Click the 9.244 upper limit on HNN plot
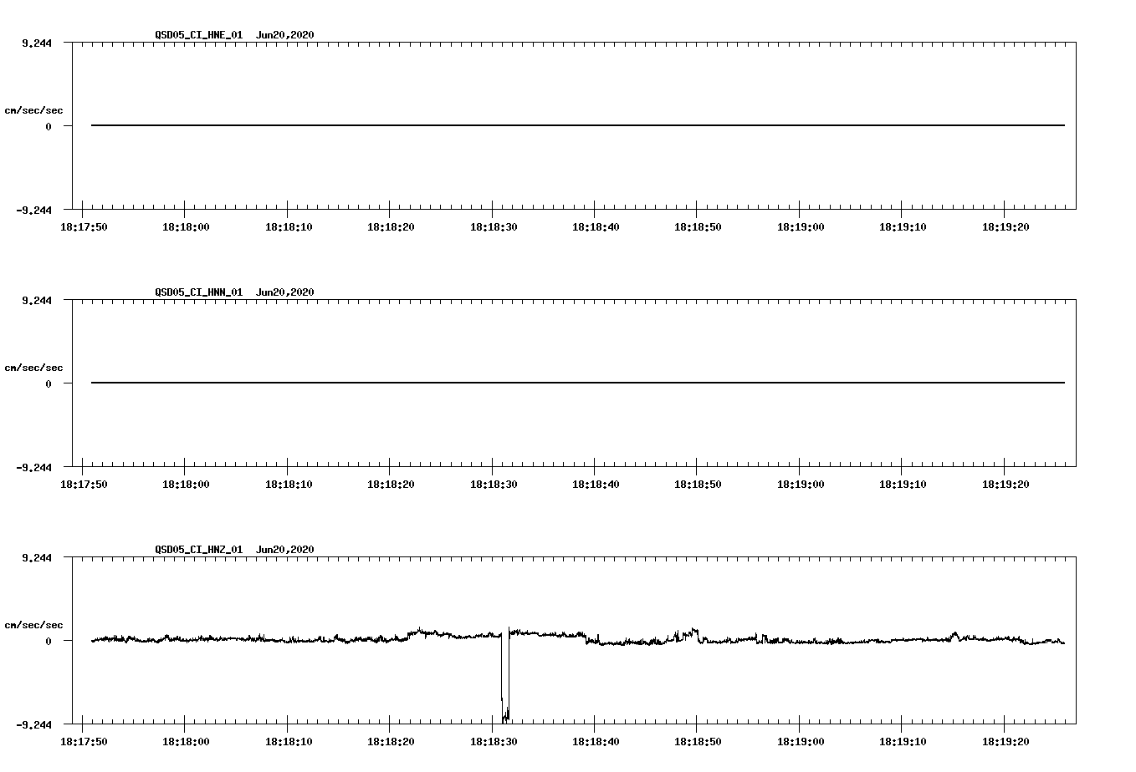The width and height of the screenshot is (1136, 772). (36, 301)
